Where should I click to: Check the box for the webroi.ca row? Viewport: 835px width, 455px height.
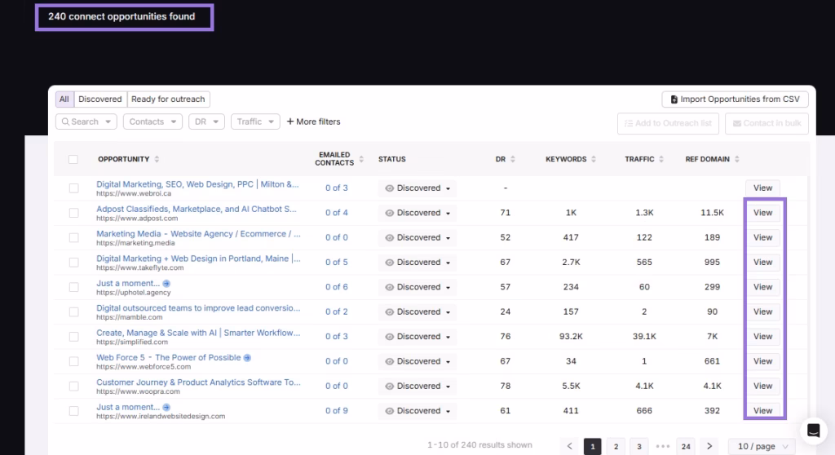(74, 188)
